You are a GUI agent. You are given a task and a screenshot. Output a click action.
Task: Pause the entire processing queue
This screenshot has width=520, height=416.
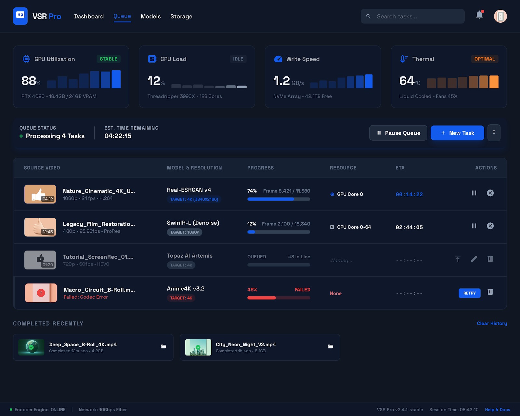click(398, 133)
